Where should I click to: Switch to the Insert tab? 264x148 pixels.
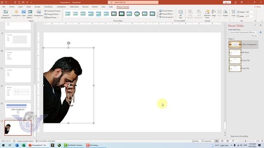pos(20,7)
